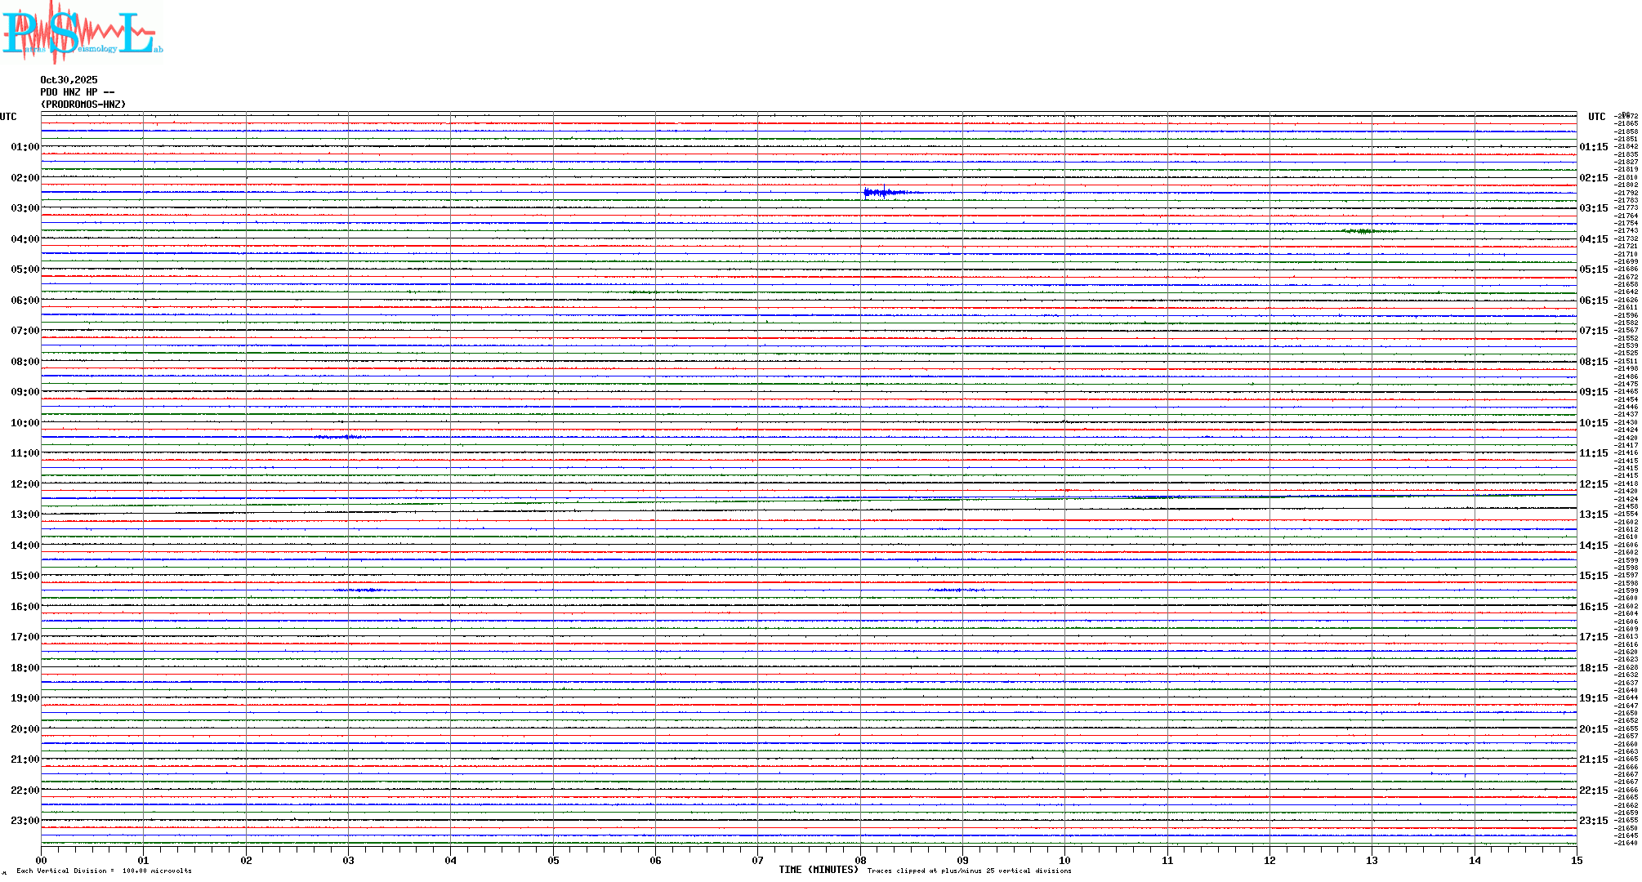Image resolution: width=1642 pixels, height=882 pixels.
Task: Click the 12:00 hour label on left
Action: click(25, 484)
